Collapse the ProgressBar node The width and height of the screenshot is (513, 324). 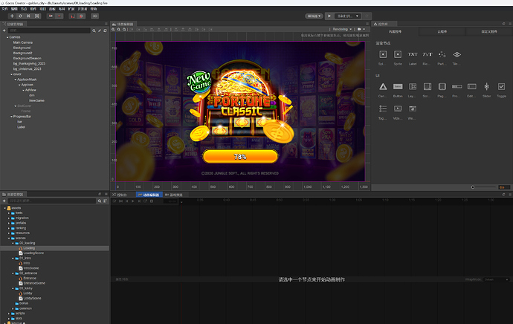coord(11,117)
